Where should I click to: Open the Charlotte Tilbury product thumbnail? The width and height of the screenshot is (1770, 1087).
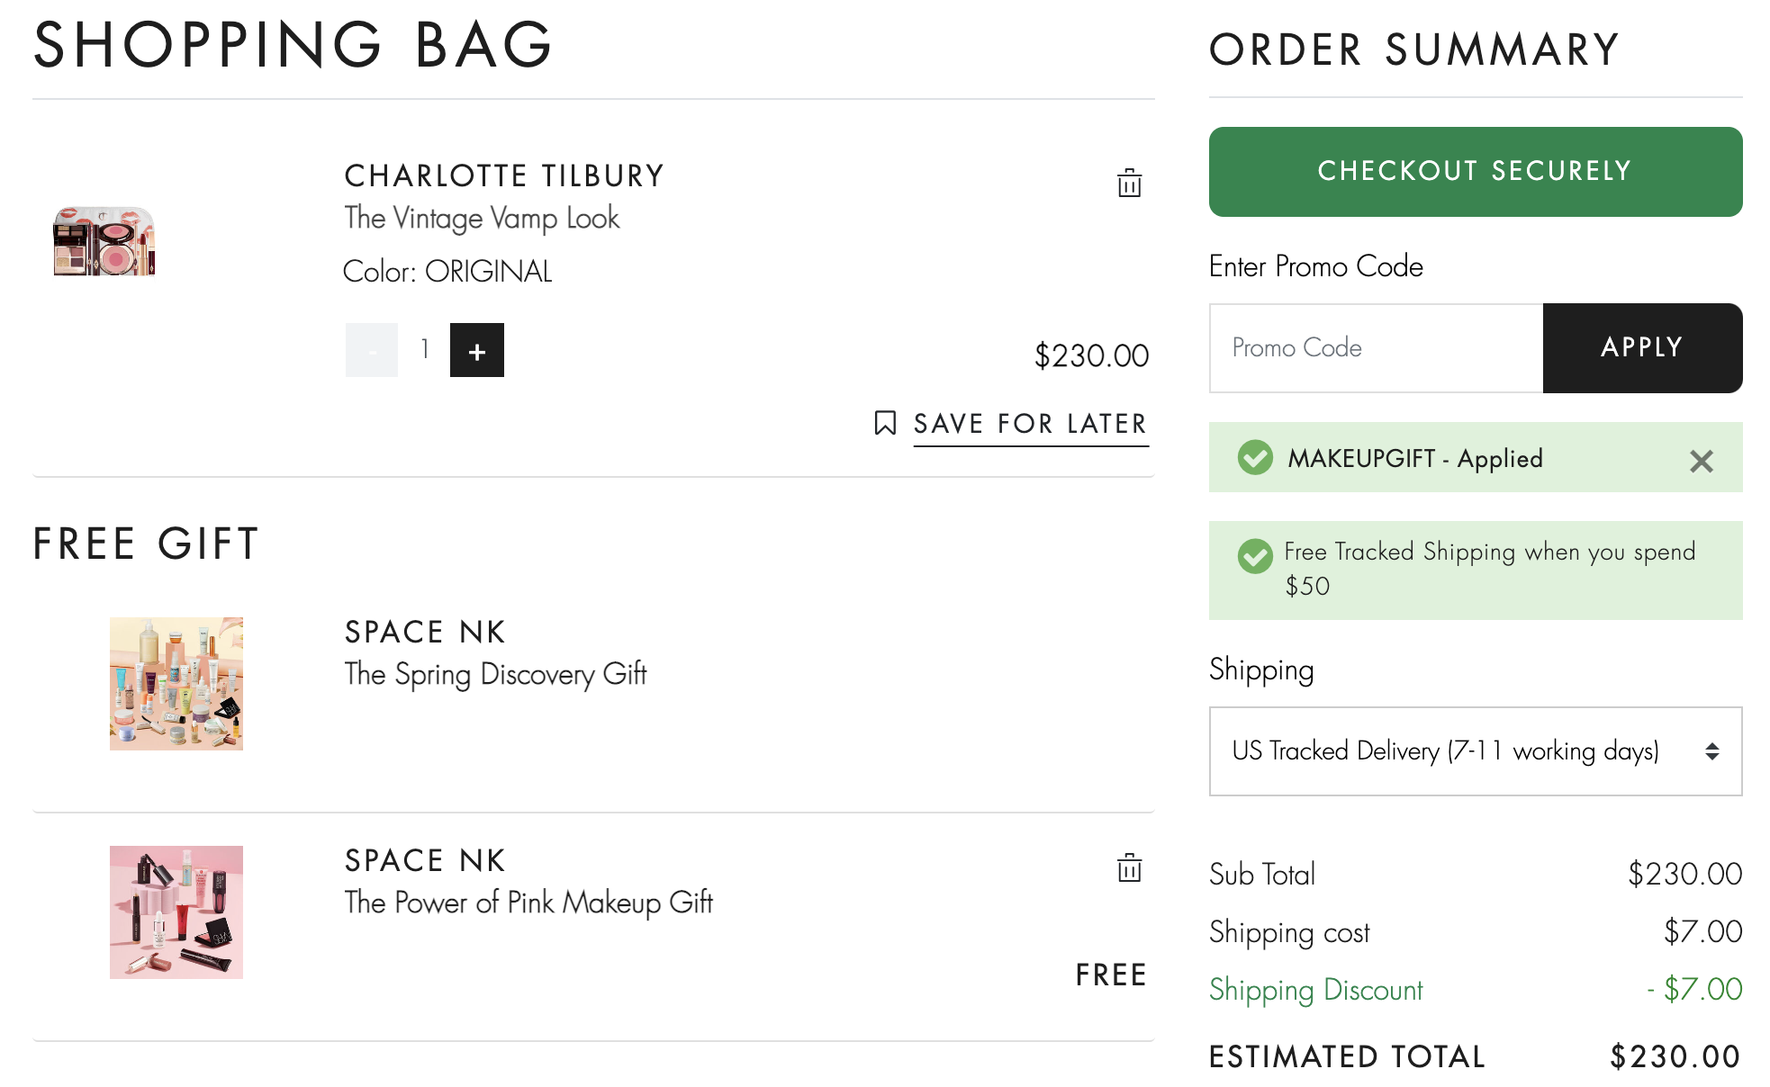click(104, 241)
